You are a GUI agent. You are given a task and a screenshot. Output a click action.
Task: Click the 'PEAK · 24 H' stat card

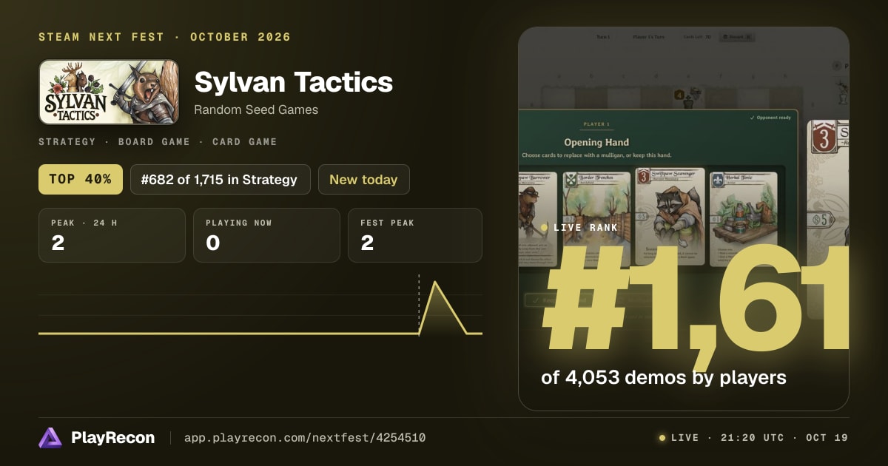pos(112,235)
